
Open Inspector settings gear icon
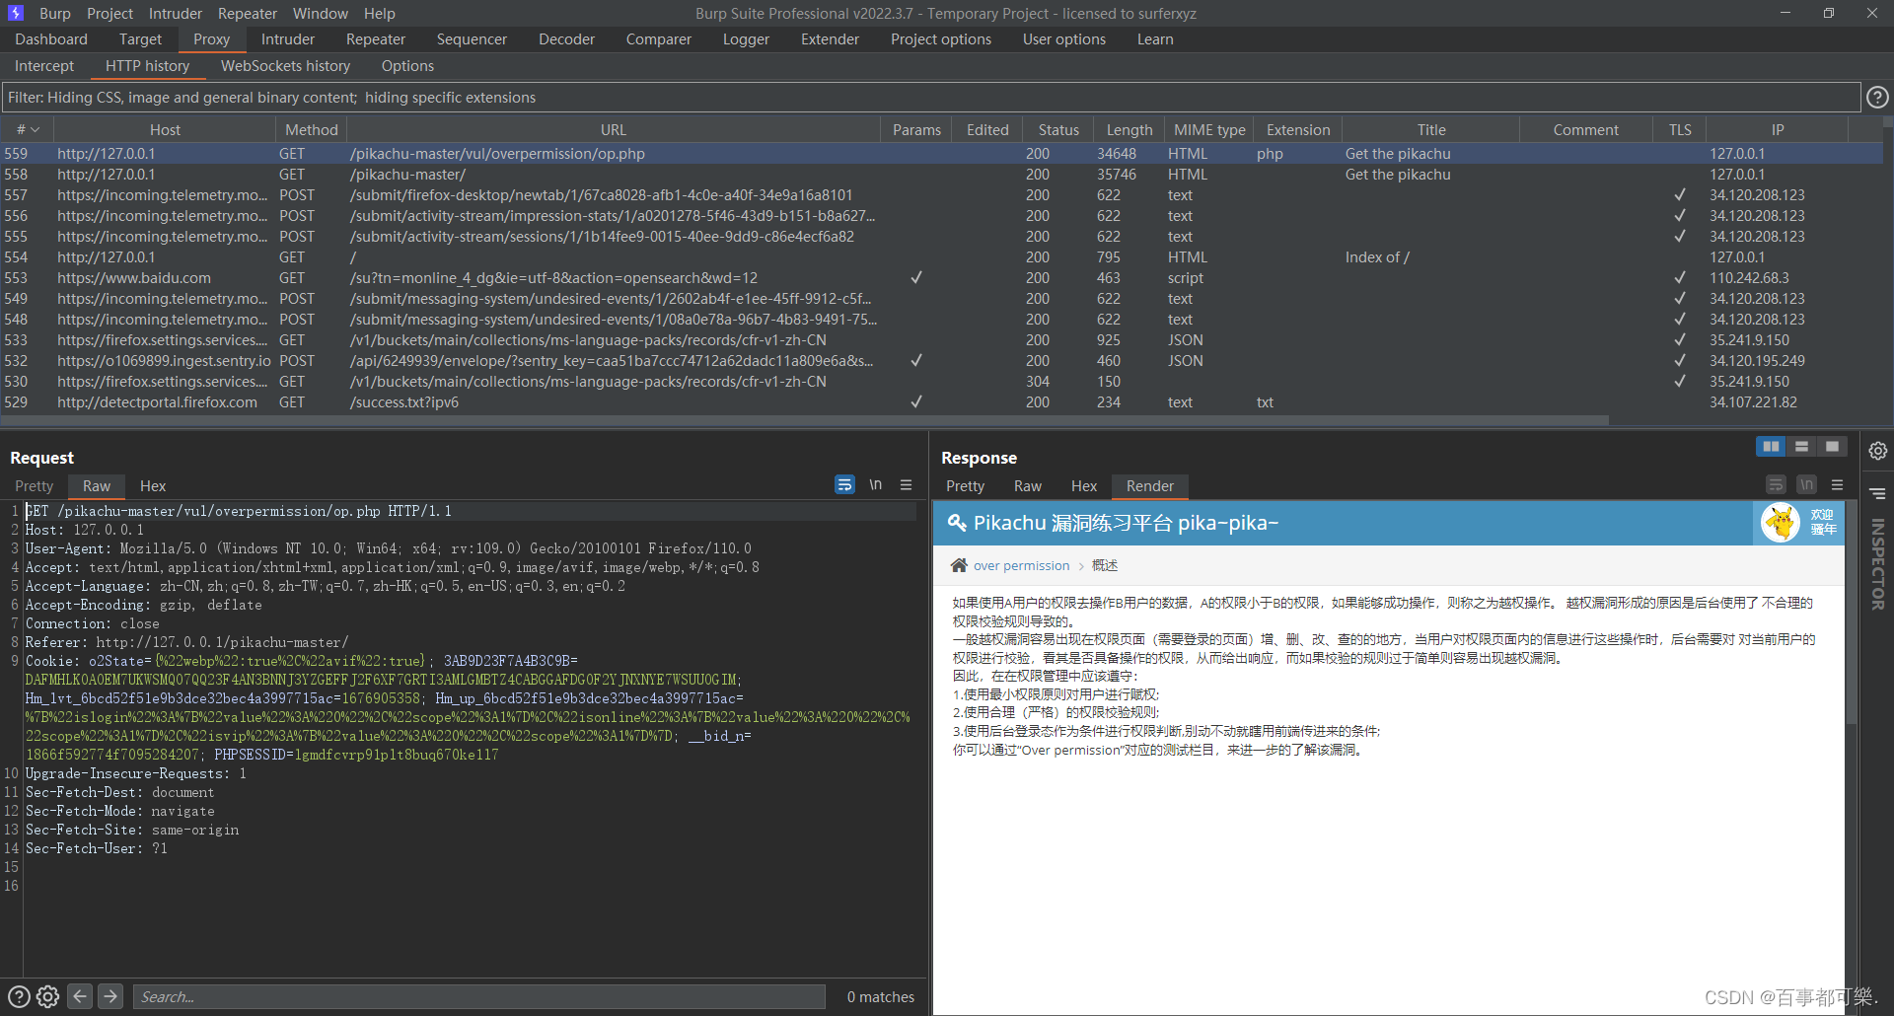(x=1878, y=451)
